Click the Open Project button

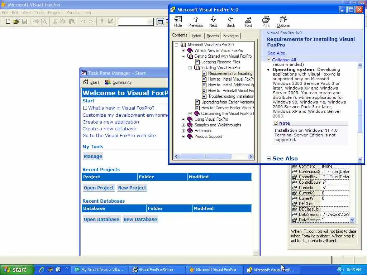click(x=99, y=188)
